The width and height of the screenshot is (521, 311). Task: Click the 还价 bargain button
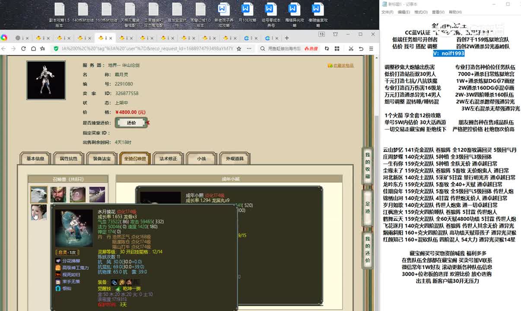tap(131, 123)
